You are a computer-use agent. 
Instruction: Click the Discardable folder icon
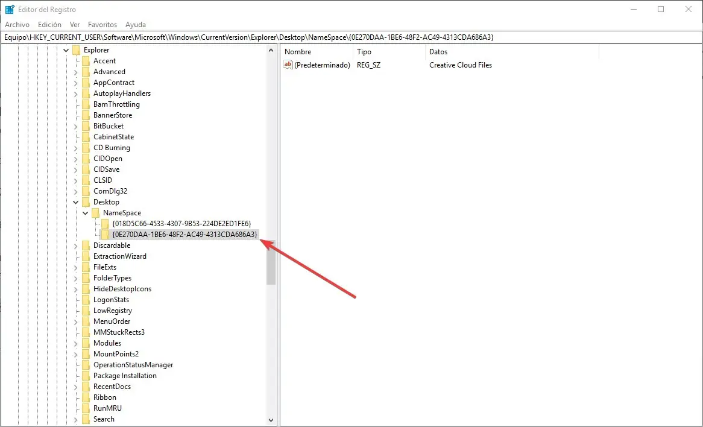[86, 245]
